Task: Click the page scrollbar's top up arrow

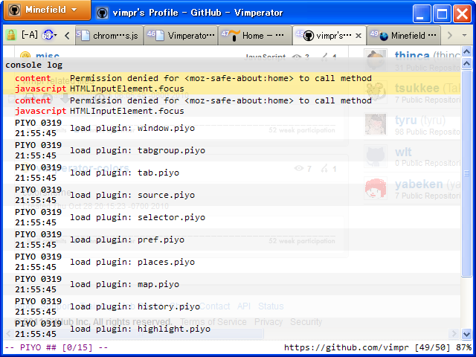Action: 466,51
